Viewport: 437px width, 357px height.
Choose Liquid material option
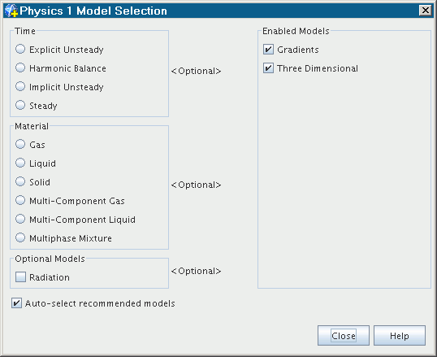coord(20,163)
